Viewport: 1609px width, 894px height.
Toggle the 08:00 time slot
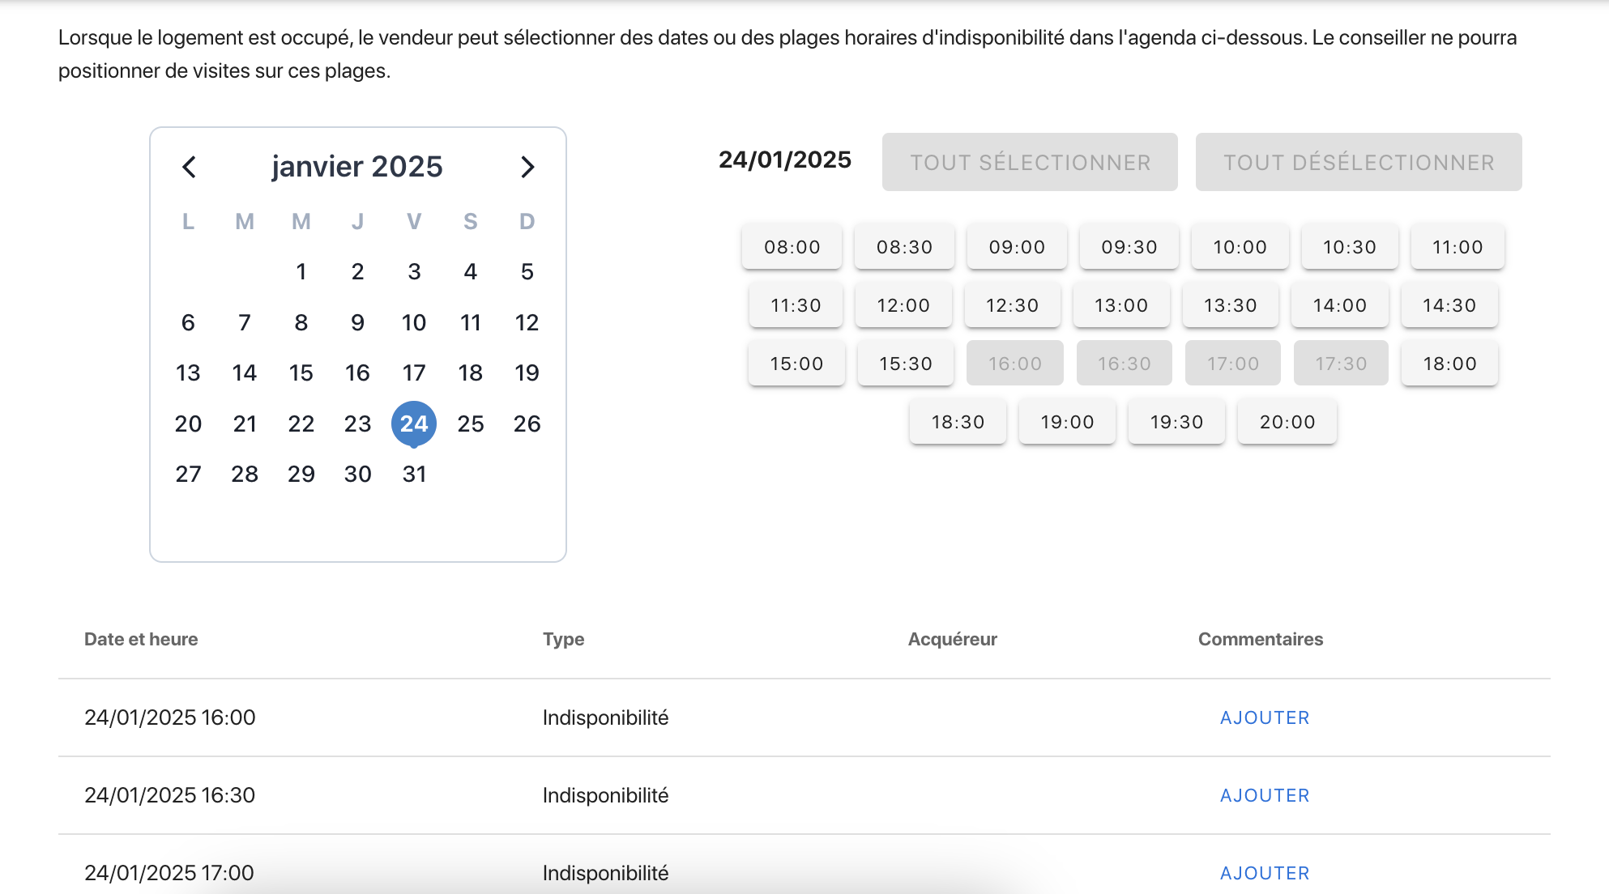pos(792,247)
